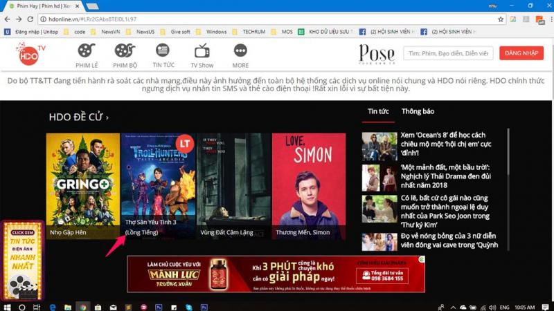
Task: Open the TIN TỨC news icon
Action: tap(163, 50)
